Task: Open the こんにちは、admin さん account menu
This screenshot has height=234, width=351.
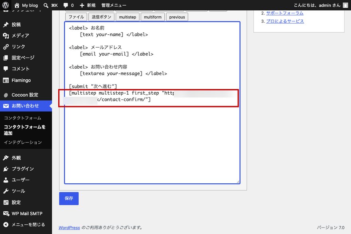Action: click(x=317, y=5)
